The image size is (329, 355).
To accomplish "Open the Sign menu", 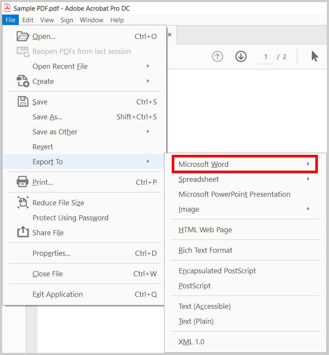I will pos(67,20).
